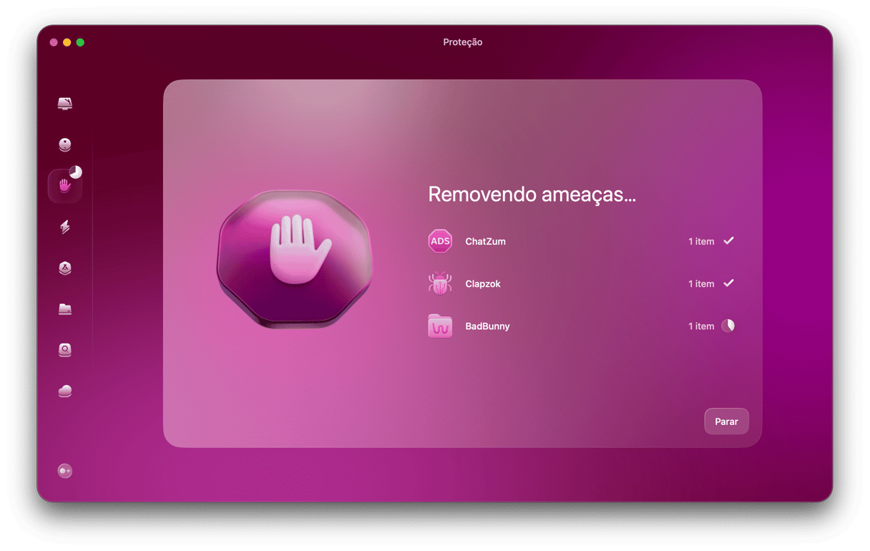The height and width of the screenshot is (551, 870).
Task: Select the Cleanup robot sidebar icon
Action: (65, 145)
